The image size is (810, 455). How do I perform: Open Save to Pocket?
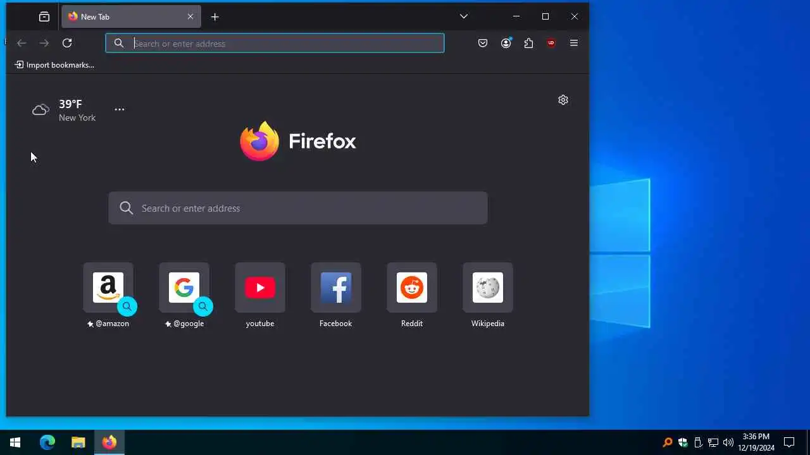(x=483, y=43)
